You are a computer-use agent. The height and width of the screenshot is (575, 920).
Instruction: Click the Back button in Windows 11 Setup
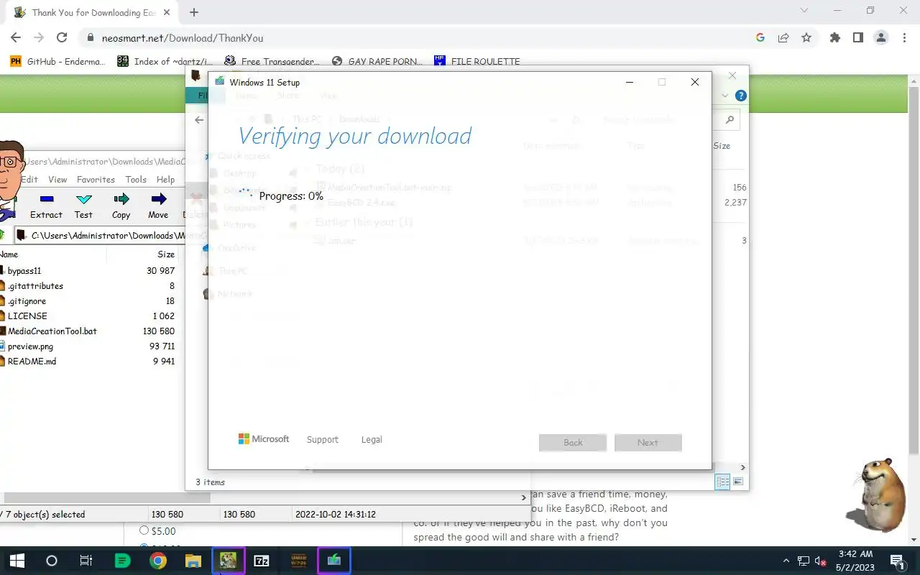coord(573,442)
